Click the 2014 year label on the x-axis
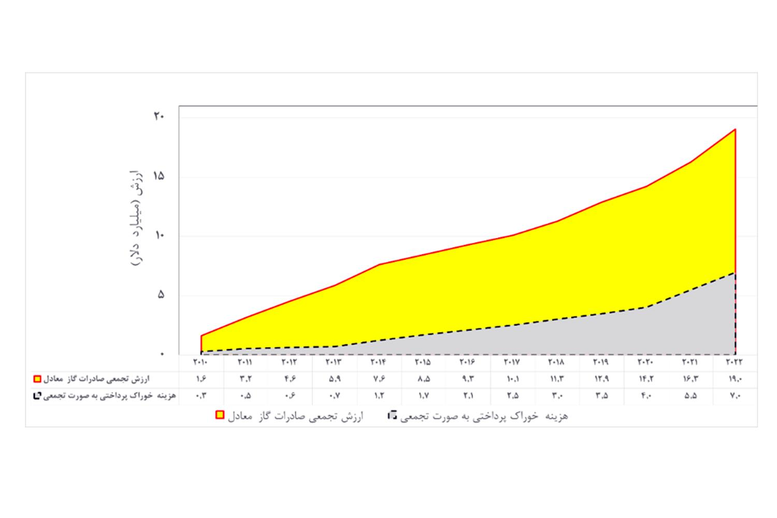 379,362
